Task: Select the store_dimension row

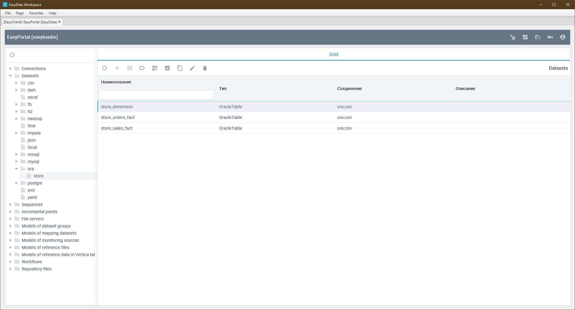Action: tap(334, 107)
